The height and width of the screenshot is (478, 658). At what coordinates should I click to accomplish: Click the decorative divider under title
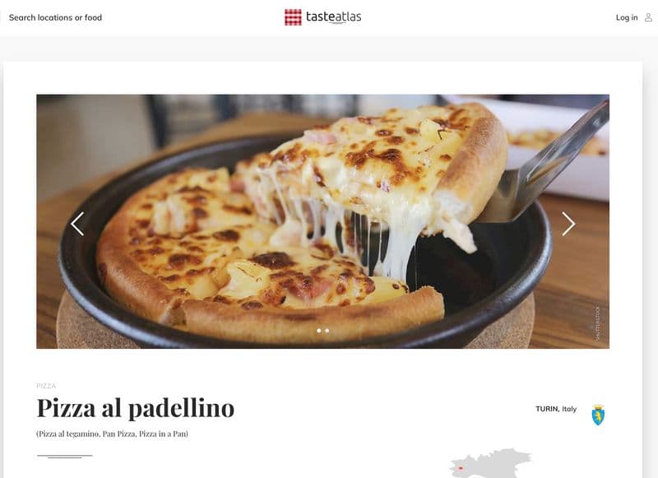pyautogui.click(x=65, y=456)
